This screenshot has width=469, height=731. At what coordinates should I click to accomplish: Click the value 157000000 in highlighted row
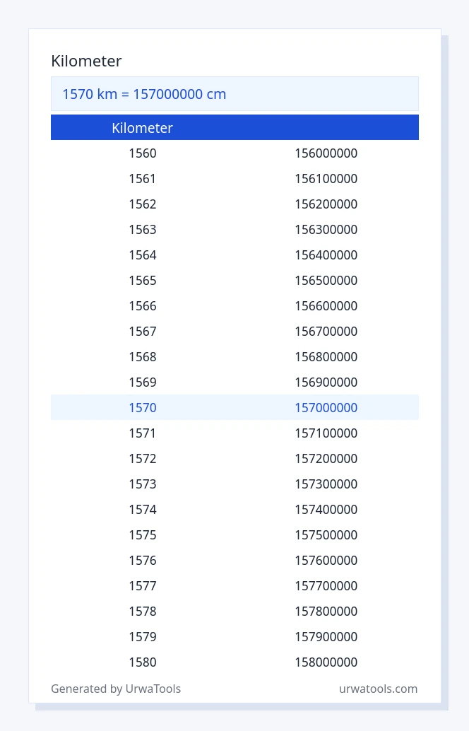326,407
